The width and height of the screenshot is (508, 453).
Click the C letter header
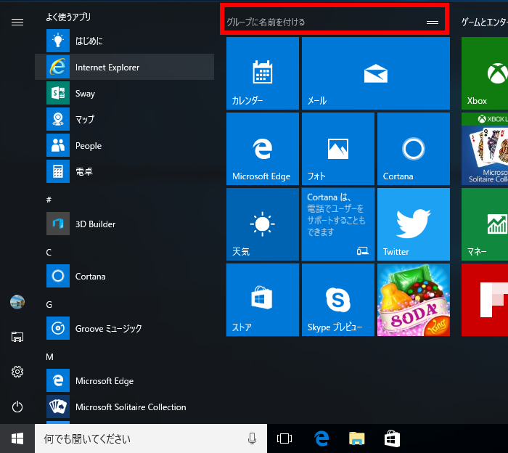[49, 252]
